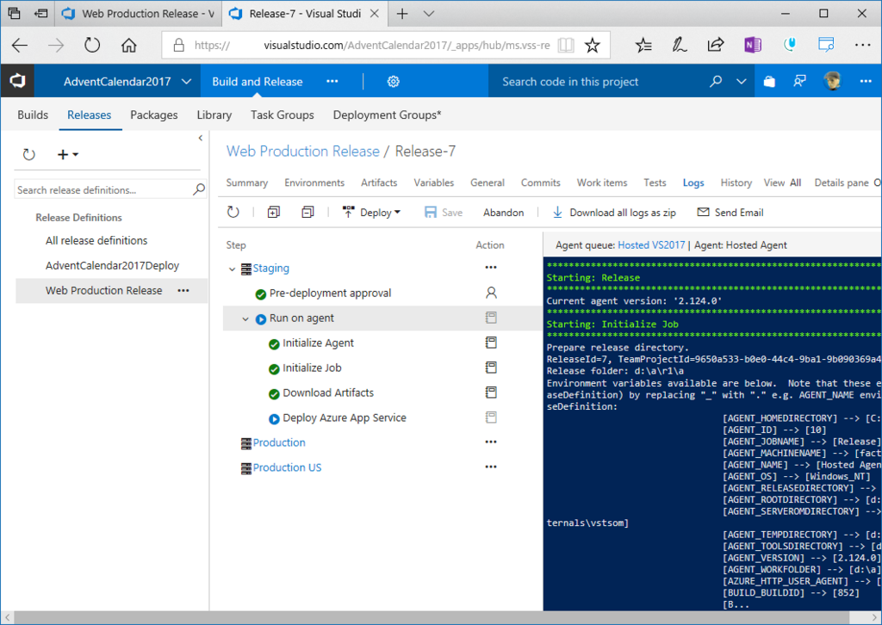This screenshot has width=882, height=625.
Task: Open the marketplace shopping bag icon
Action: coord(769,82)
